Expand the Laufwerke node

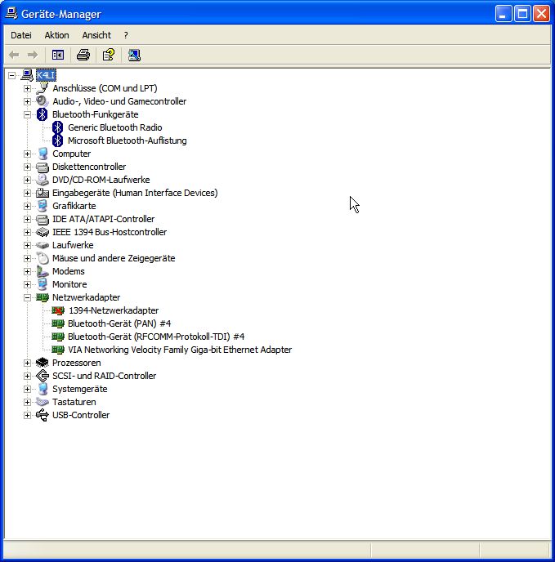pos(27,245)
